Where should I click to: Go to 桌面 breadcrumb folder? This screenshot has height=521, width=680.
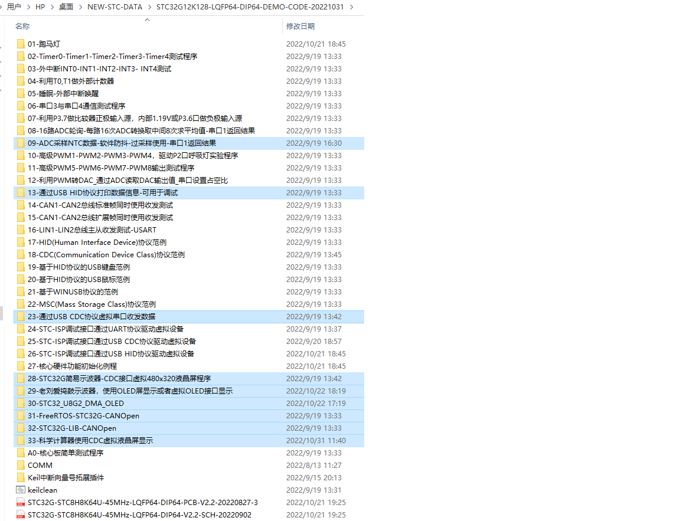[66, 7]
